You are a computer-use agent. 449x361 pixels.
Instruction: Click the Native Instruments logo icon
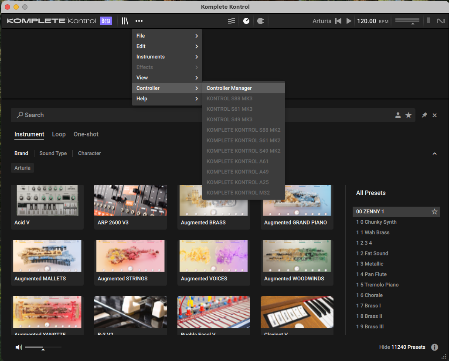440,21
